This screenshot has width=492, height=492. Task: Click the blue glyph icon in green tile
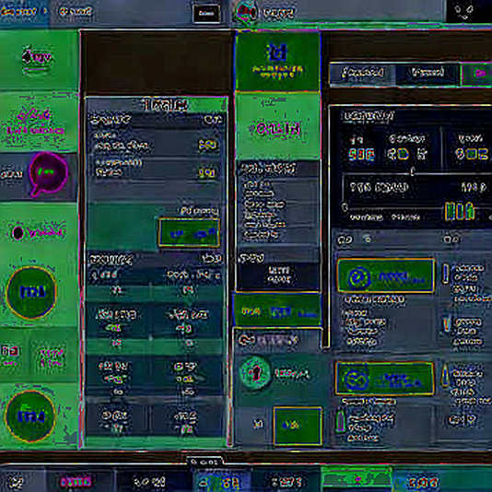click(x=277, y=53)
